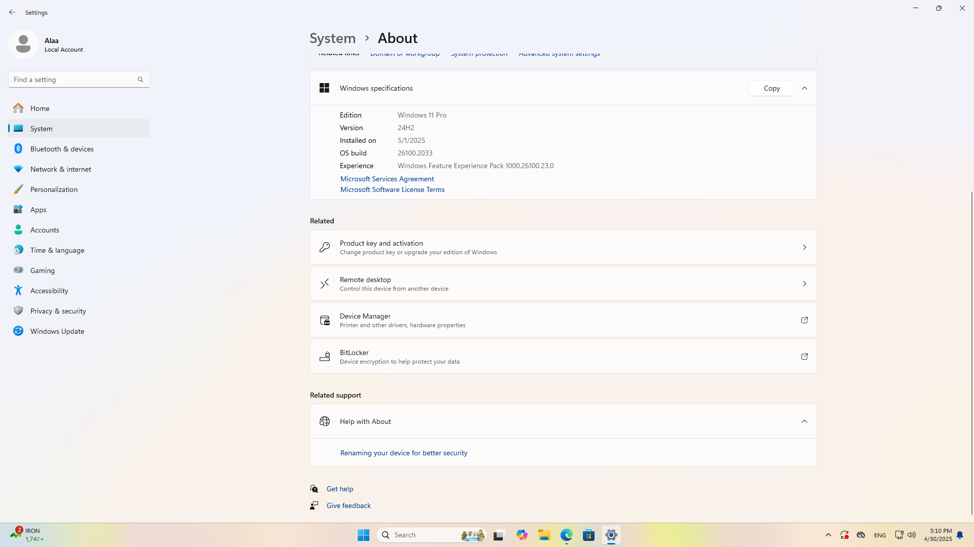Collapse Help with About section
The height and width of the screenshot is (547, 974).
pos(805,421)
